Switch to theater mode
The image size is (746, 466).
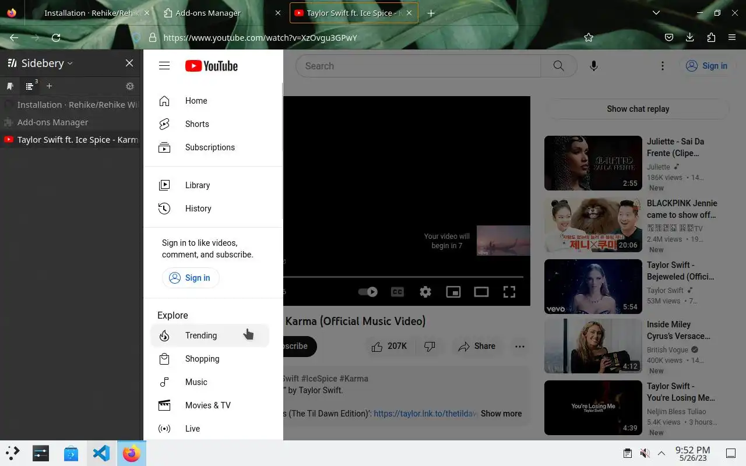tap(481, 292)
